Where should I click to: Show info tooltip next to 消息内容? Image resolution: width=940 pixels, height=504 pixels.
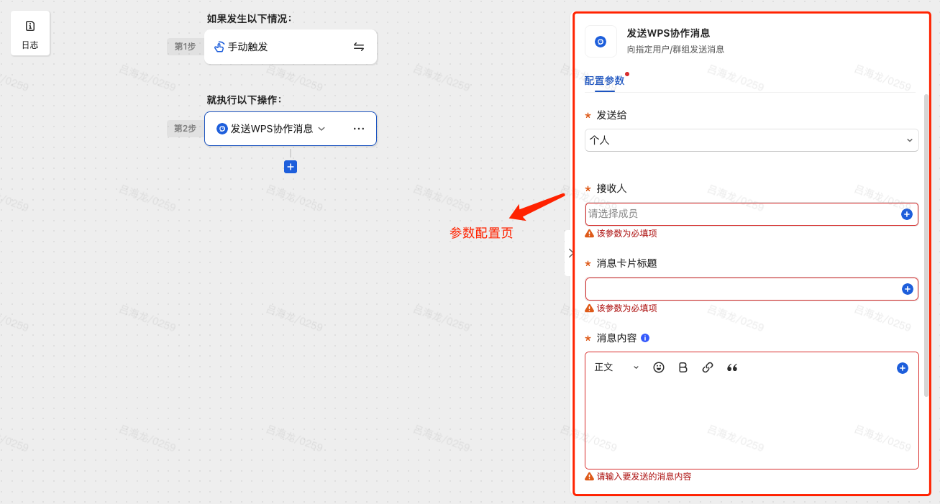click(x=645, y=338)
